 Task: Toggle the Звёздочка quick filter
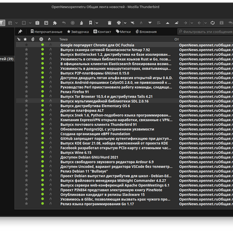(78, 31)
